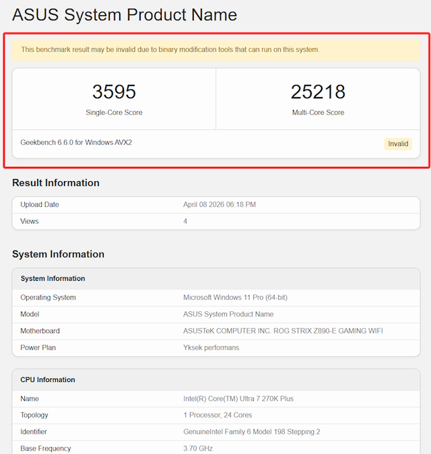This screenshot has height=454, width=431.
Task: Select the binary modification warning banner
Action: 170,50
